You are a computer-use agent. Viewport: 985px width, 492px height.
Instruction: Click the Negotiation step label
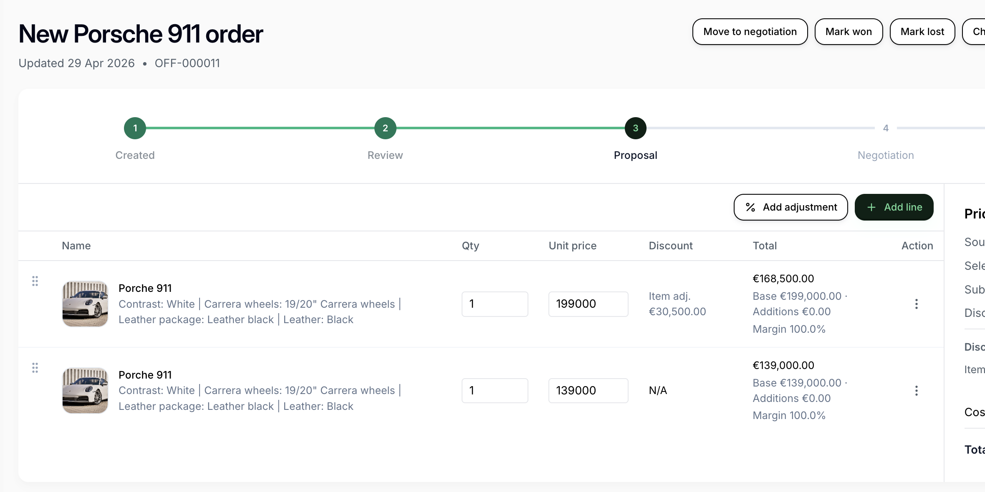(x=886, y=156)
